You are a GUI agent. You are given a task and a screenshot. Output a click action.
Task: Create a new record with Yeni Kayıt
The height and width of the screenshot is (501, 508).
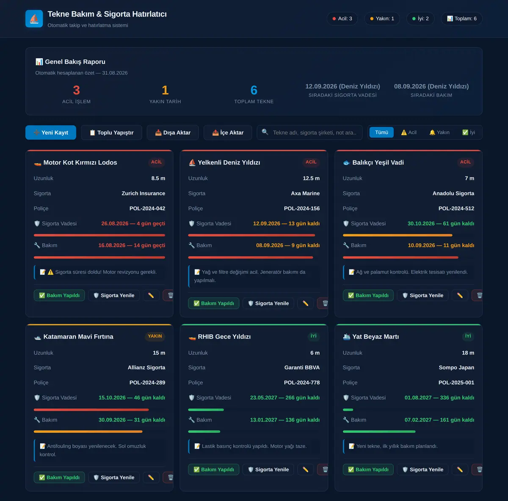point(51,132)
